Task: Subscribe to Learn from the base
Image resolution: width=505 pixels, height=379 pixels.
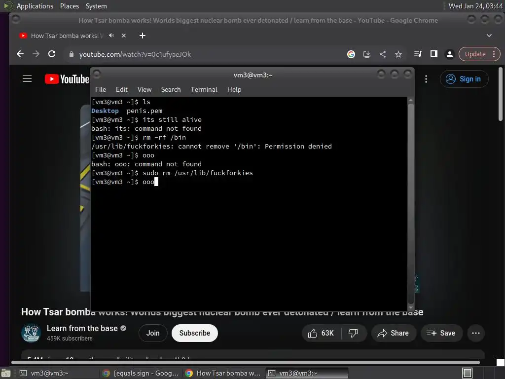Action: click(x=194, y=333)
